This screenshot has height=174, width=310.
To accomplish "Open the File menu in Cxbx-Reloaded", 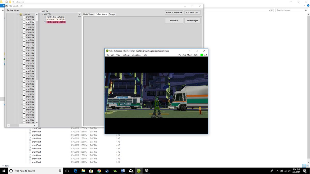I will (107, 55).
